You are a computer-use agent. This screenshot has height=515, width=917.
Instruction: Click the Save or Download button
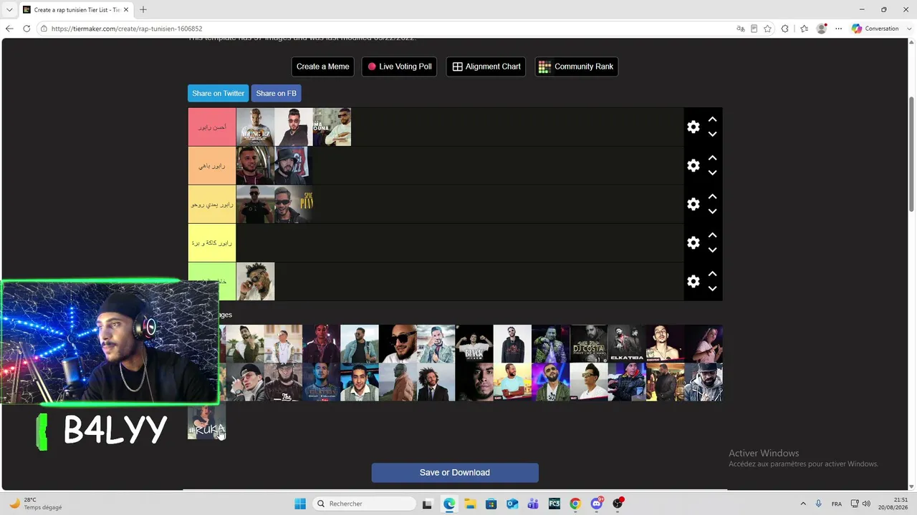click(x=455, y=473)
